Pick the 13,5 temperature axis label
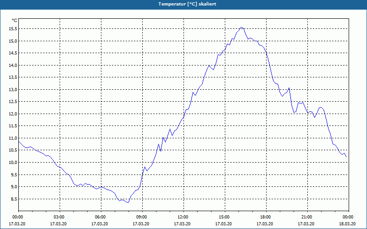The height and width of the screenshot is (229, 367). 13,77
